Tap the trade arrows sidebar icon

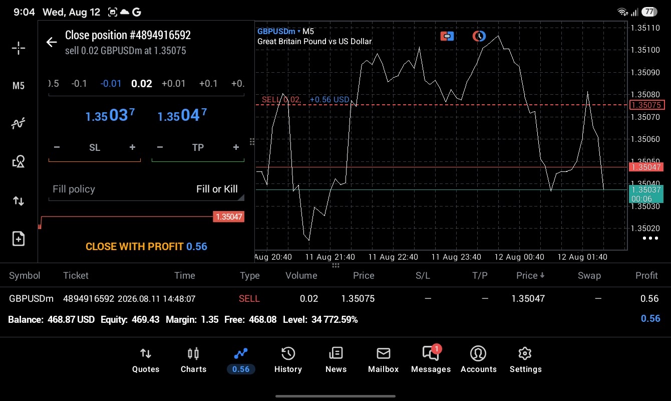click(x=19, y=201)
